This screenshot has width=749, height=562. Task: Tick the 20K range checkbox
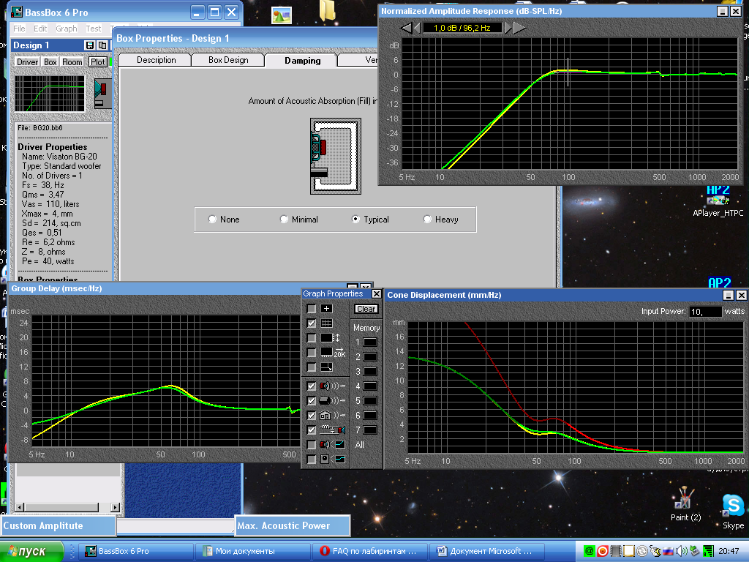coord(311,353)
